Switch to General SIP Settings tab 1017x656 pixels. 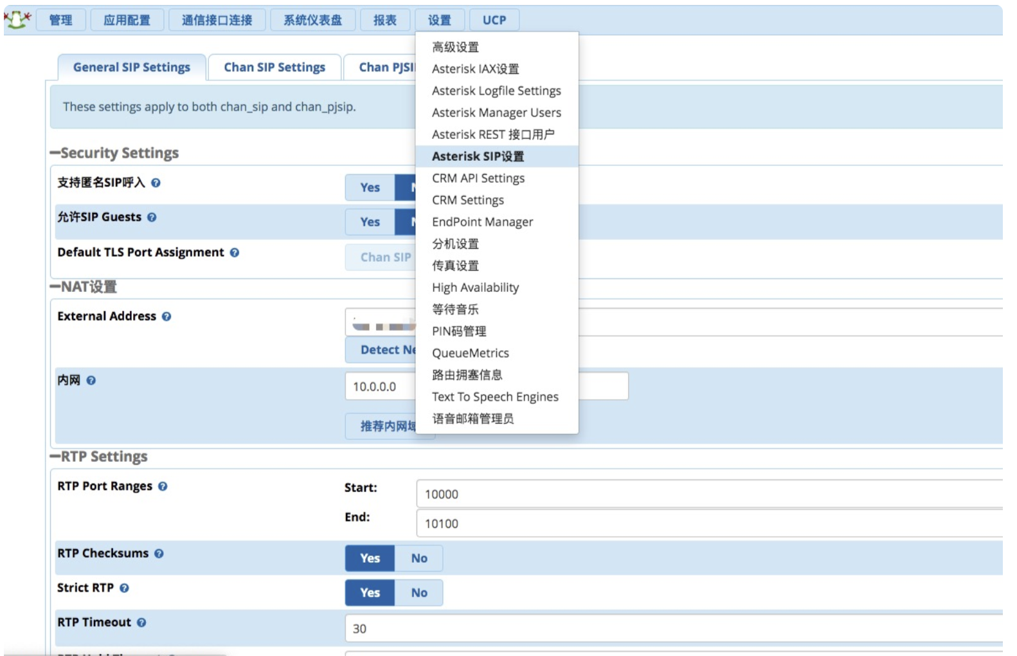pyautogui.click(x=132, y=67)
